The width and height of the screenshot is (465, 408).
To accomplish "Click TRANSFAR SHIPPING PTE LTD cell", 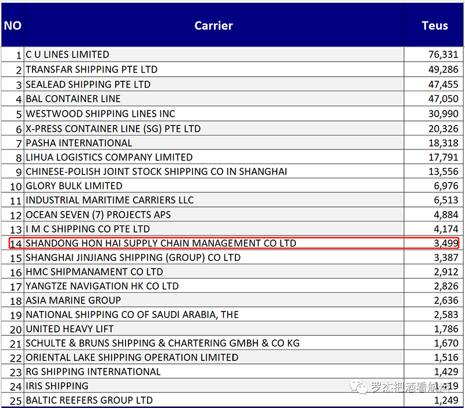I will click(x=214, y=69).
